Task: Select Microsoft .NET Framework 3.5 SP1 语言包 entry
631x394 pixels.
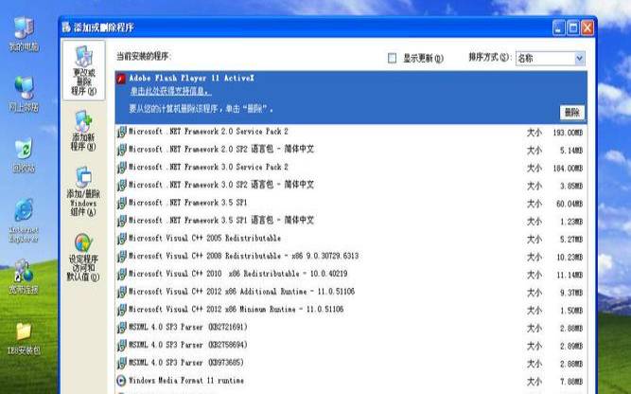Action: pyautogui.click(x=351, y=221)
